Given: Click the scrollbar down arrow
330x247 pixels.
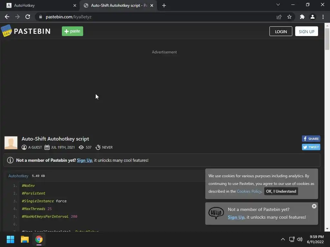Looking at the screenshot, I should (x=327, y=229).
